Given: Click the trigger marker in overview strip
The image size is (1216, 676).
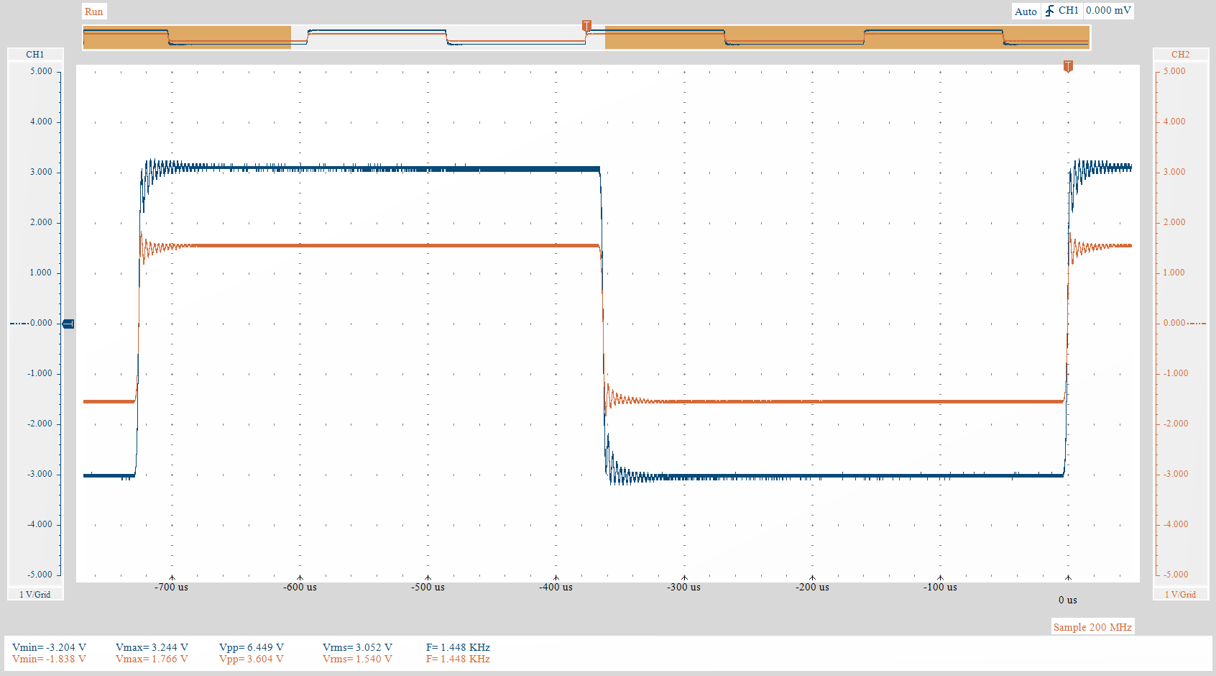Looking at the screenshot, I should click(586, 27).
